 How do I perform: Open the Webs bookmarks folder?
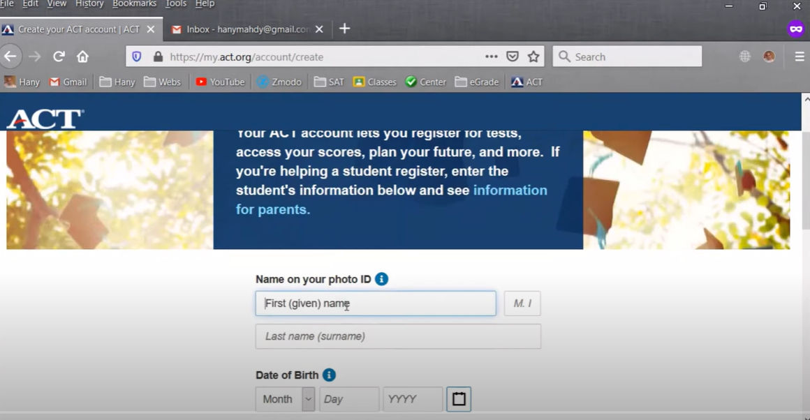pos(162,82)
